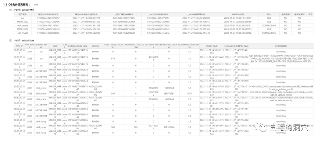Click estimated finish time 2023-11-27 15:01:51.101968
Viewport: 318px width, 141px height.
click(x=236, y=110)
